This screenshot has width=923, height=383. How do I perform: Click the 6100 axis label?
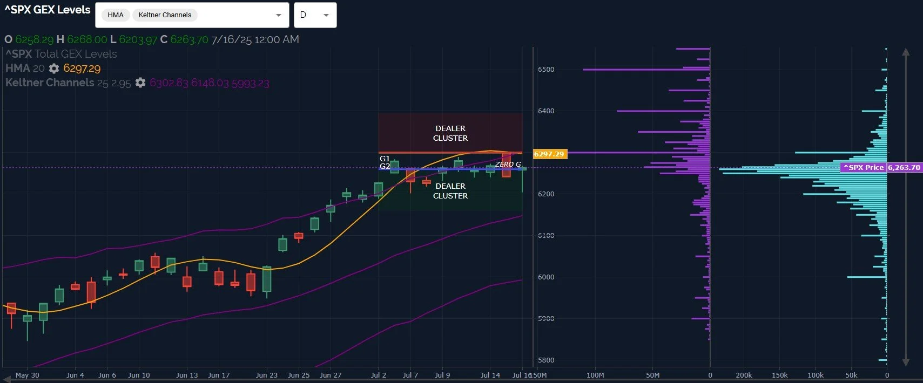546,236
